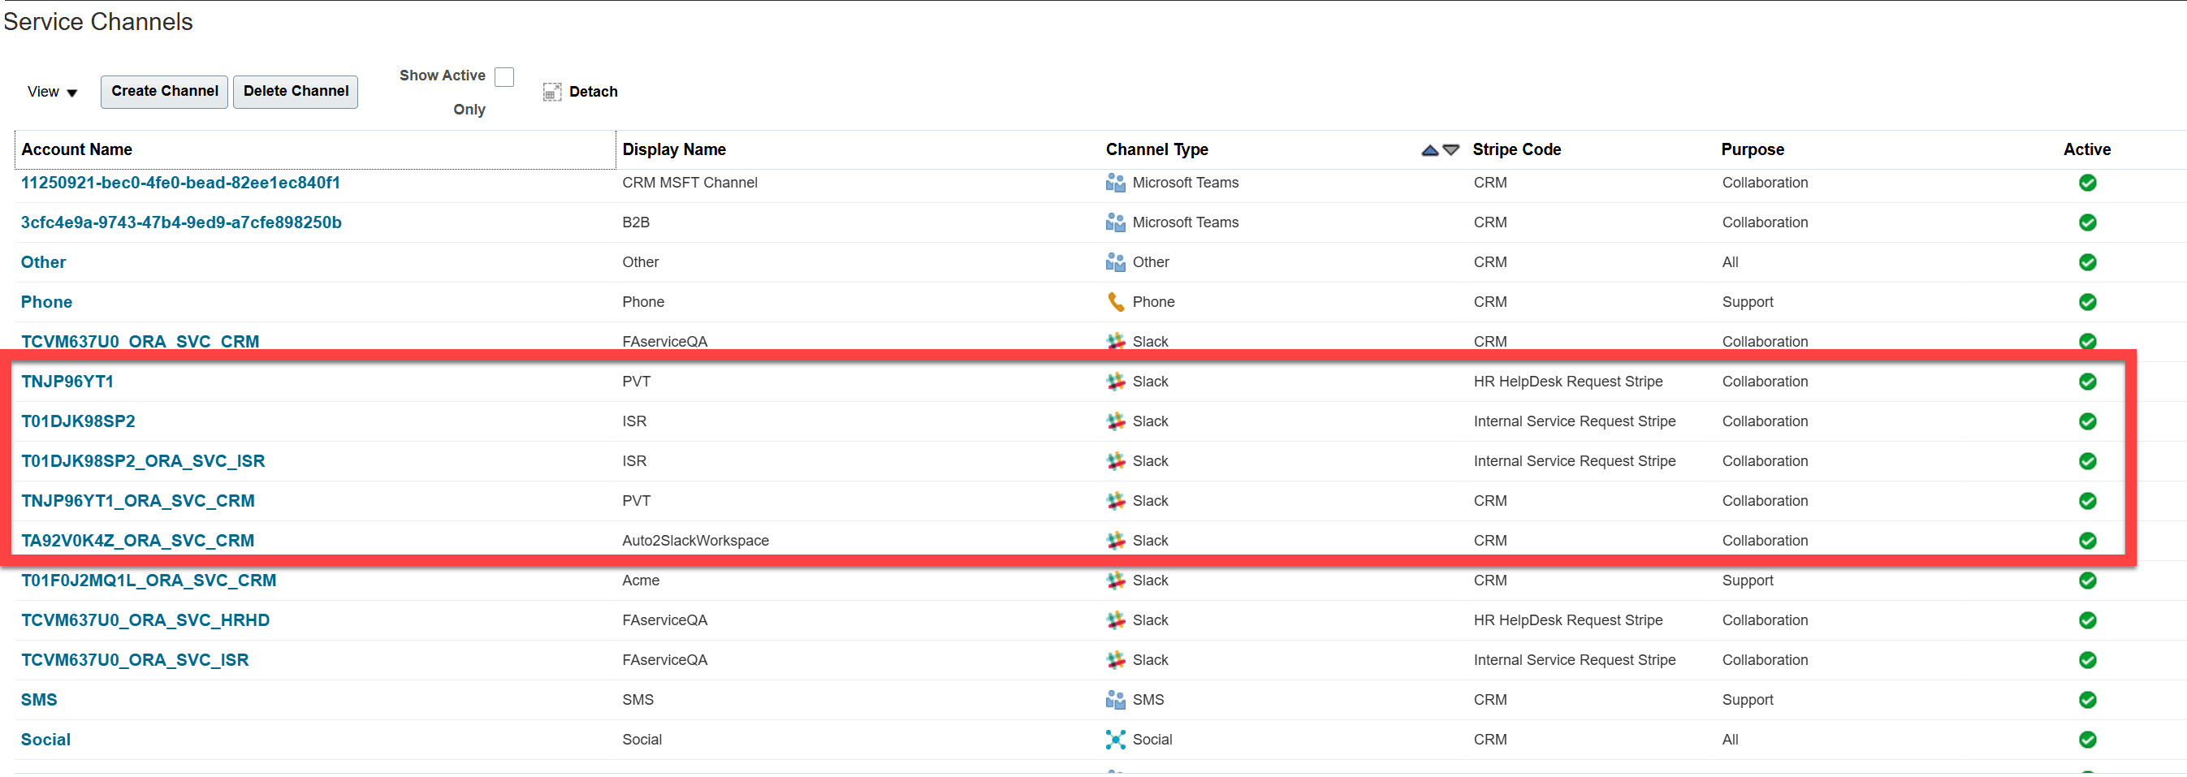
Task: Open the T01DJK98SP2_ORA_SVC_ISR account link
Action: (143, 462)
